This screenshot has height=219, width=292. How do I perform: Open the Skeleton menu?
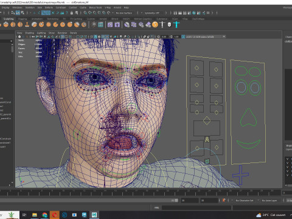coord(30,7)
